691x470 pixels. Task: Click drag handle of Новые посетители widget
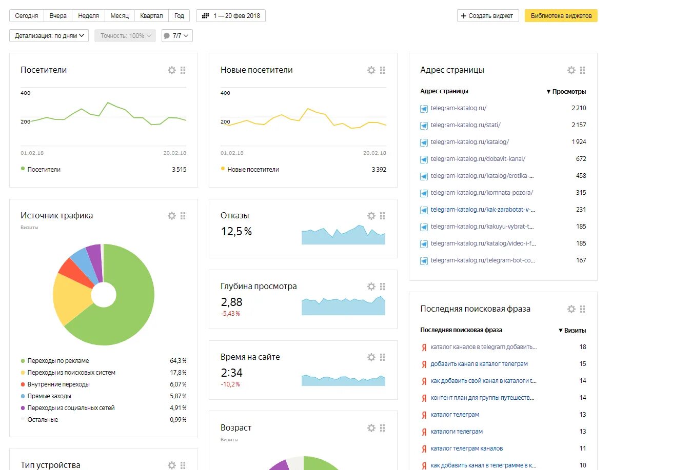point(383,70)
